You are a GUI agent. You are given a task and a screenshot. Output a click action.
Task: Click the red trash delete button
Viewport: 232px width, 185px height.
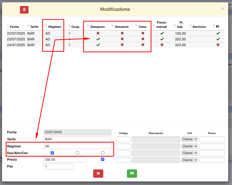pyautogui.click(x=24, y=10)
